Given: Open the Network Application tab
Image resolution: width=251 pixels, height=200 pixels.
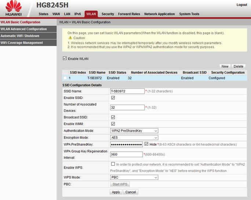Looking at the screenshot, I should pyautogui.click(x=159, y=14).
